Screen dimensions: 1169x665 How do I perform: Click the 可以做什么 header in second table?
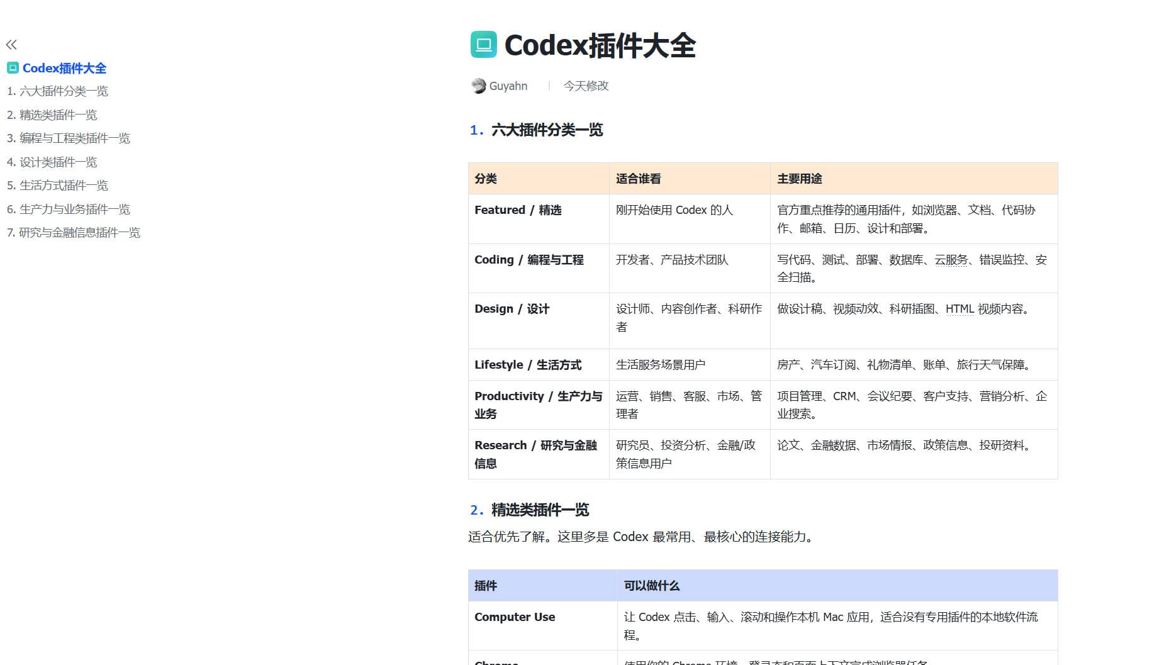point(837,586)
